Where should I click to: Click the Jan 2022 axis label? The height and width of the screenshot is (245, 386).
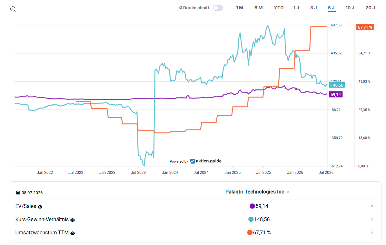[45, 173]
